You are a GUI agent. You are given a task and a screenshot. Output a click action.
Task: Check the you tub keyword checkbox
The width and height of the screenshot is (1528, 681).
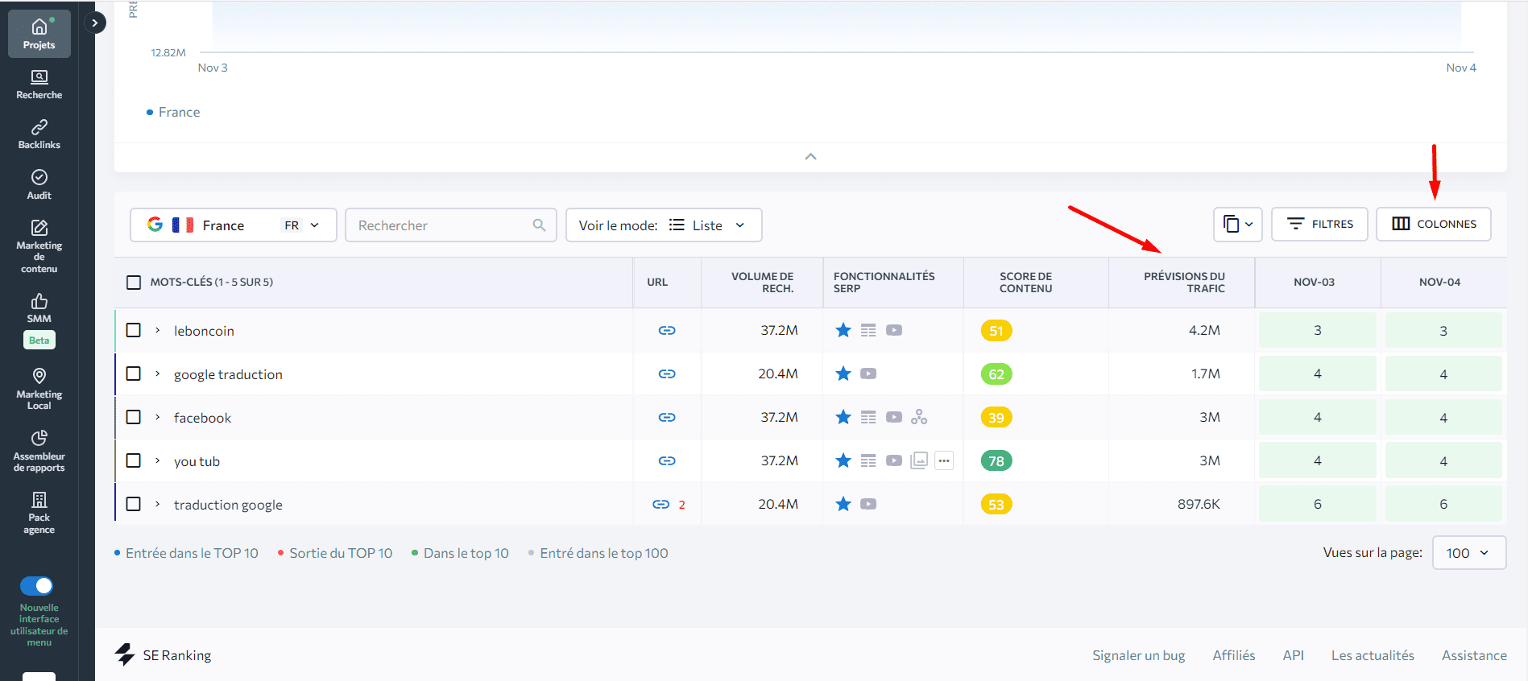tap(134, 460)
